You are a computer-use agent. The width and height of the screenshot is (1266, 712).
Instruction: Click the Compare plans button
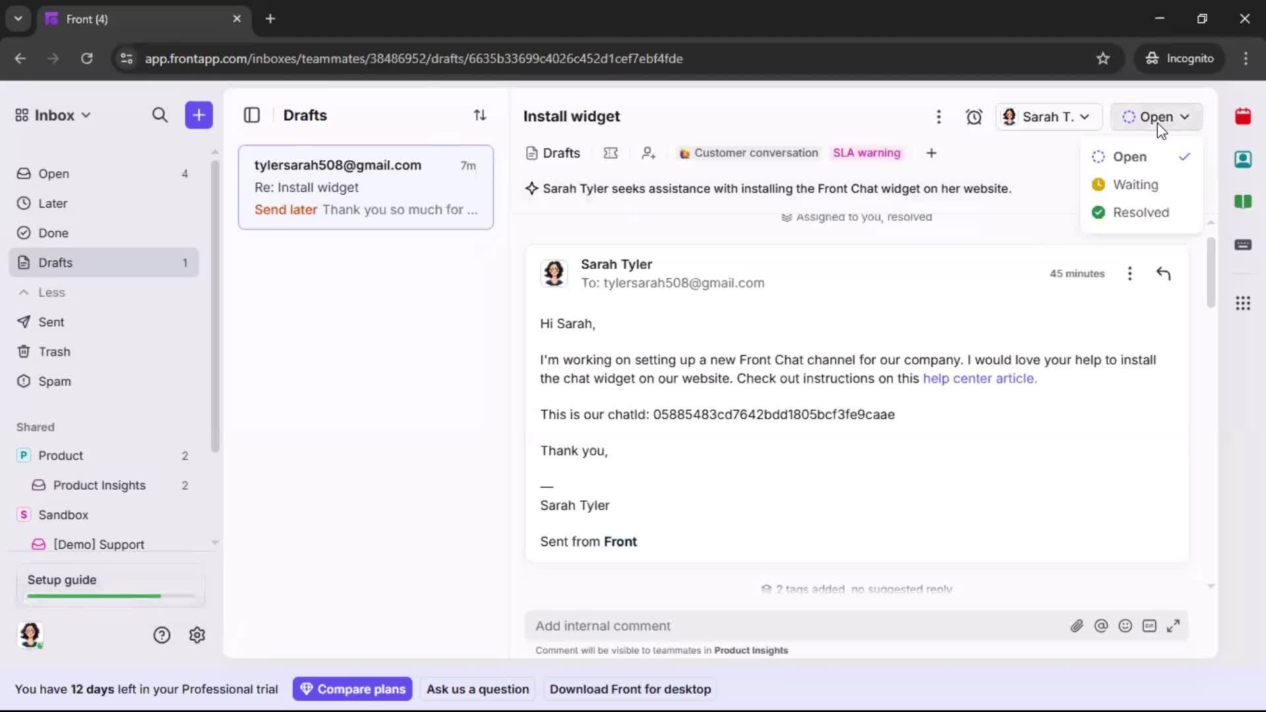pos(352,689)
